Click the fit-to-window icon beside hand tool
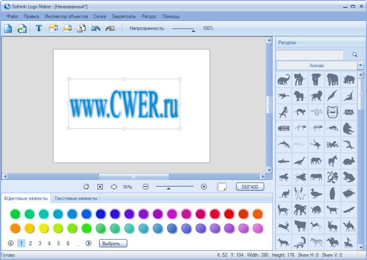The width and height of the screenshot is (367, 260). (x=100, y=187)
